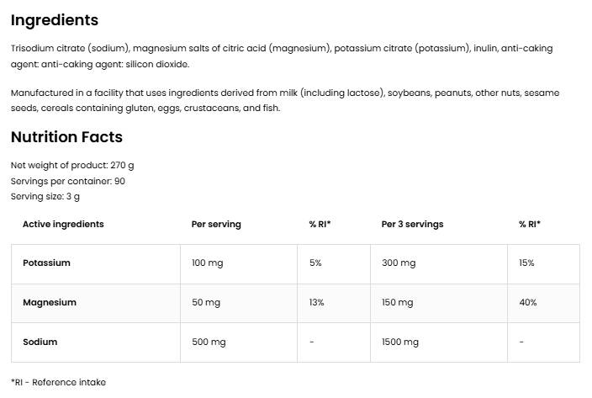Click the 1500 mg sodium cell
The width and height of the screenshot is (592, 398).
point(399,342)
